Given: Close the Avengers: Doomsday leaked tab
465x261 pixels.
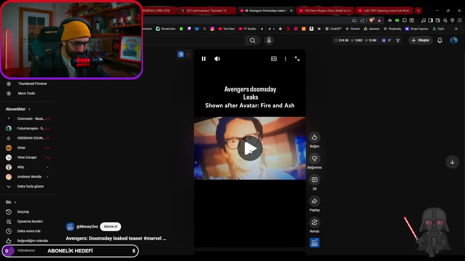Looking at the screenshot, I should 291,11.
